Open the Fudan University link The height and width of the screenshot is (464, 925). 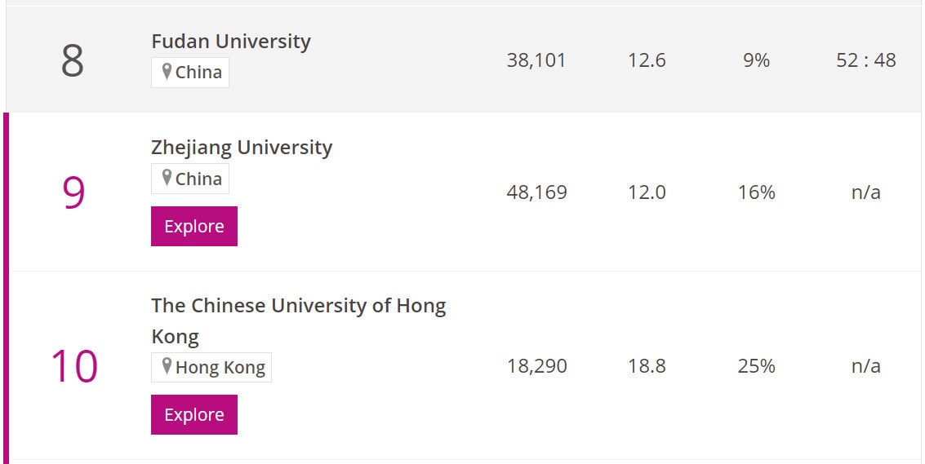[x=231, y=42]
